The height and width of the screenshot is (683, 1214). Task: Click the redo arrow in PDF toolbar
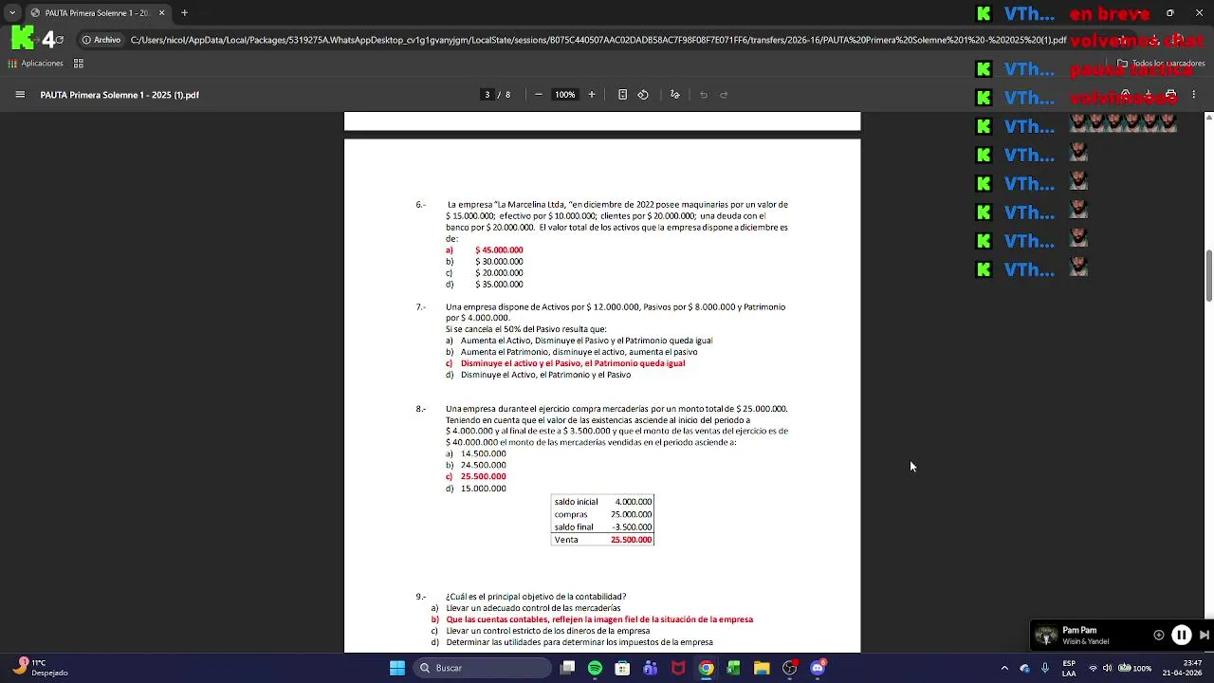click(x=724, y=95)
